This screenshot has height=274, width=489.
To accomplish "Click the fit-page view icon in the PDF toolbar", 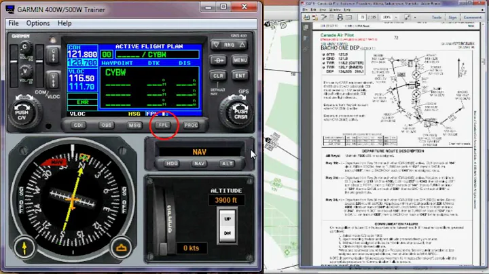I will click(407, 18).
